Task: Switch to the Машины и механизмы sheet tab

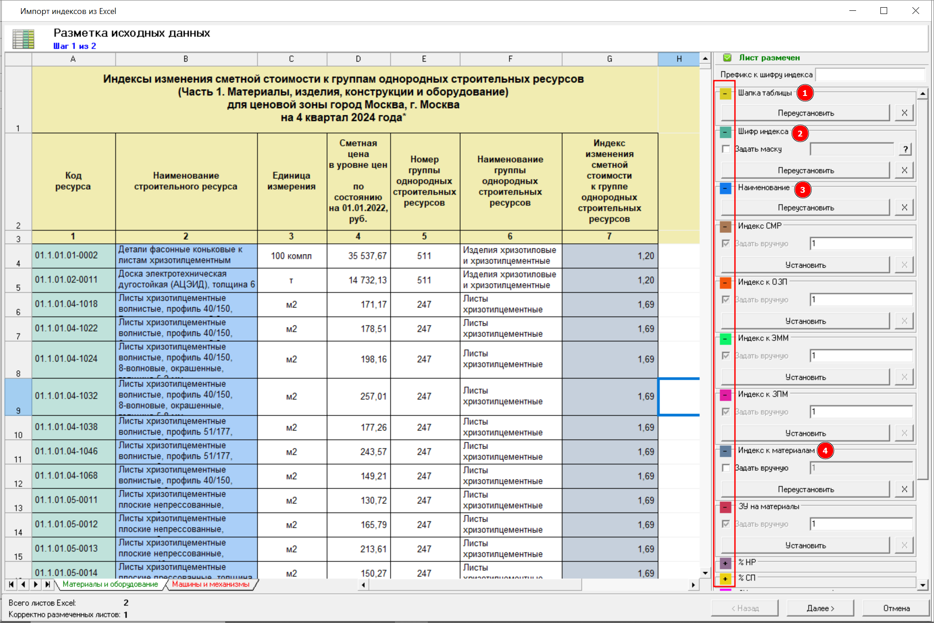Action: (211, 584)
